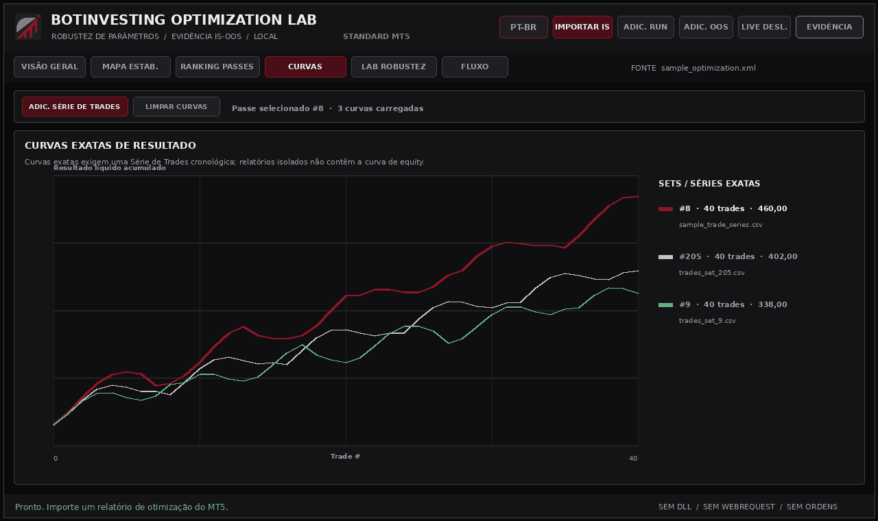878x521 pixels.
Task: Click the 'Pronto' status bar message
Action: click(121, 507)
